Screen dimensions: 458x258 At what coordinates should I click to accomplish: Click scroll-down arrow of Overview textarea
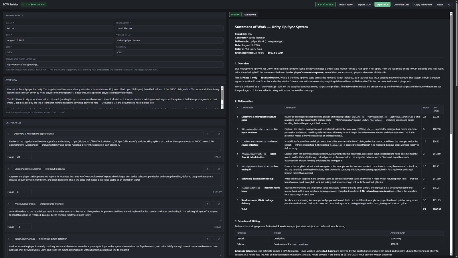tap(222, 105)
